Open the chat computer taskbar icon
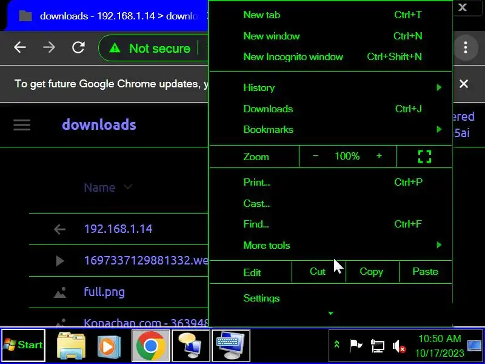The width and height of the screenshot is (485, 364). point(191,345)
